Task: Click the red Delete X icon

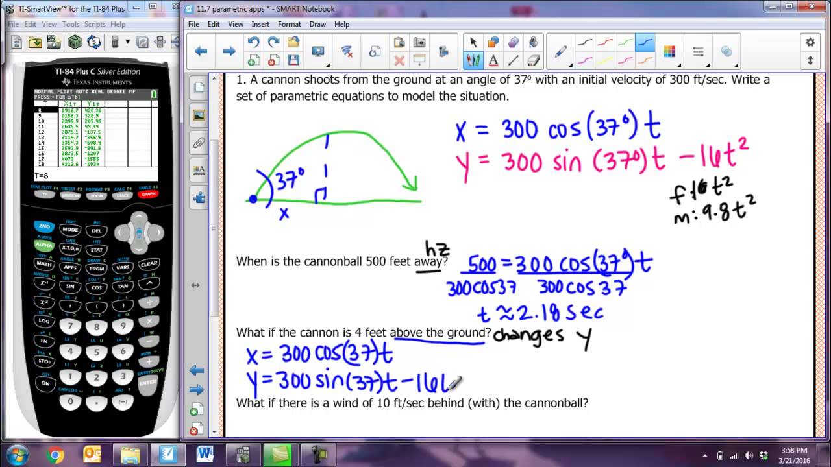Action: (399, 60)
